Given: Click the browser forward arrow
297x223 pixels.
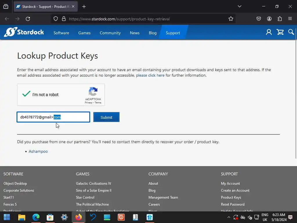Looking at the screenshot, I should click(x=17, y=19).
